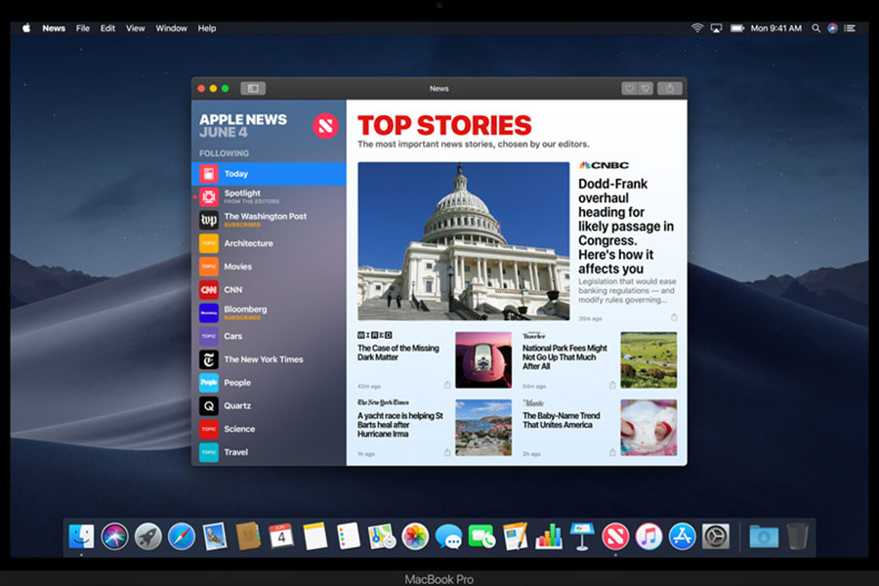Open Calendar from the Dock
This screenshot has height=586, width=879.
(x=281, y=536)
